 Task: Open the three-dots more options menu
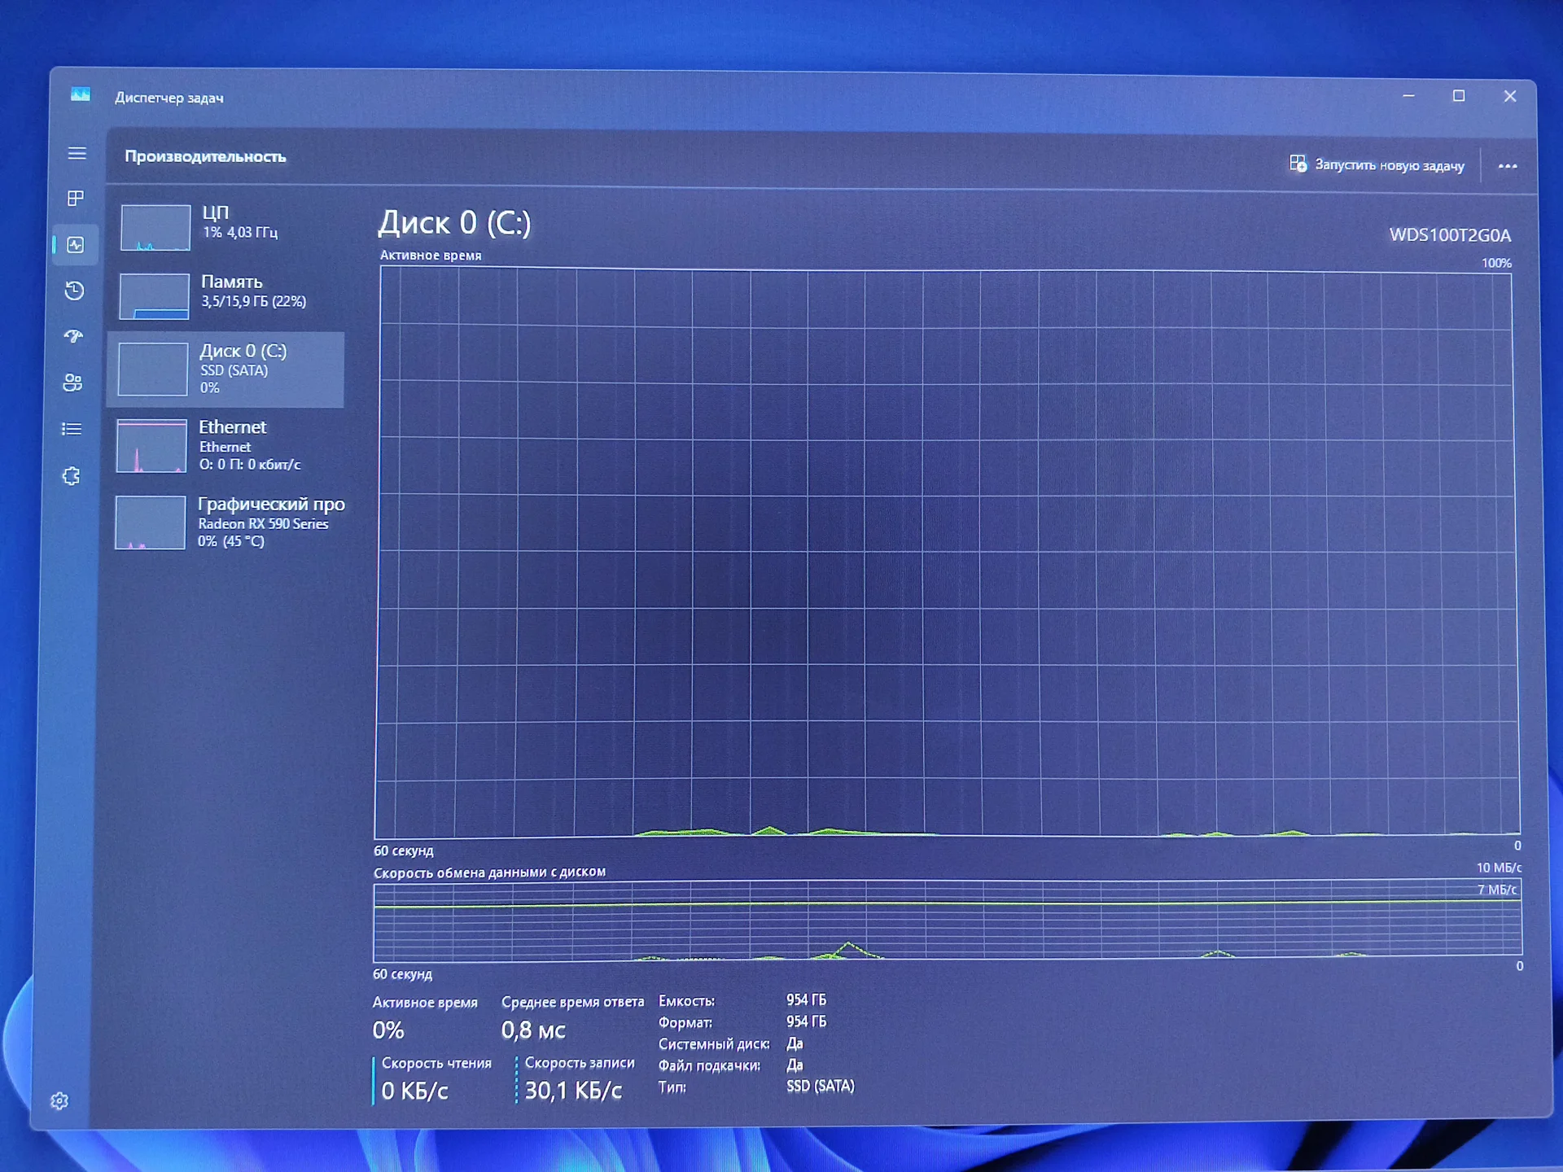pos(1508,166)
